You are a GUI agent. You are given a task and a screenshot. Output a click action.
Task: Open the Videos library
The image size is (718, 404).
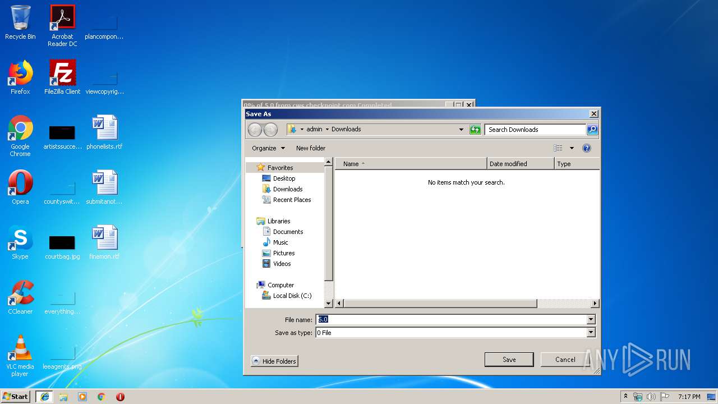pos(282,264)
